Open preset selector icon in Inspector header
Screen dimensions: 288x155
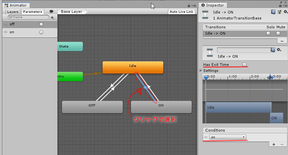click(x=279, y=12)
